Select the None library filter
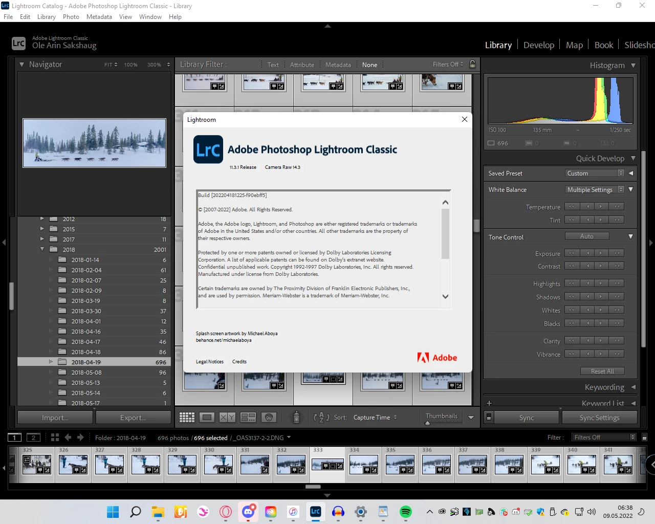655x524 pixels. click(x=369, y=65)
